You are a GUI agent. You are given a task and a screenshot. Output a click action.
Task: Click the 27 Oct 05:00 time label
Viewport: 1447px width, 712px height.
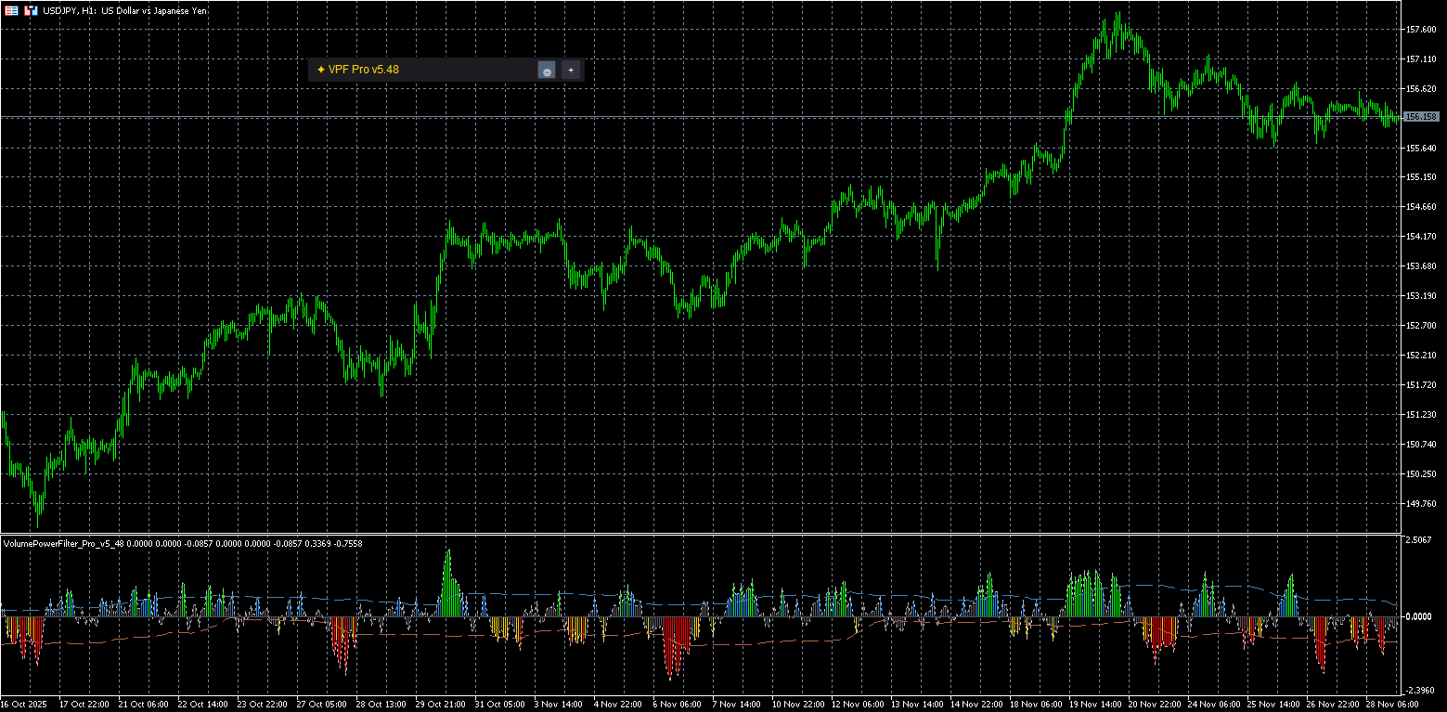point(320,705)
